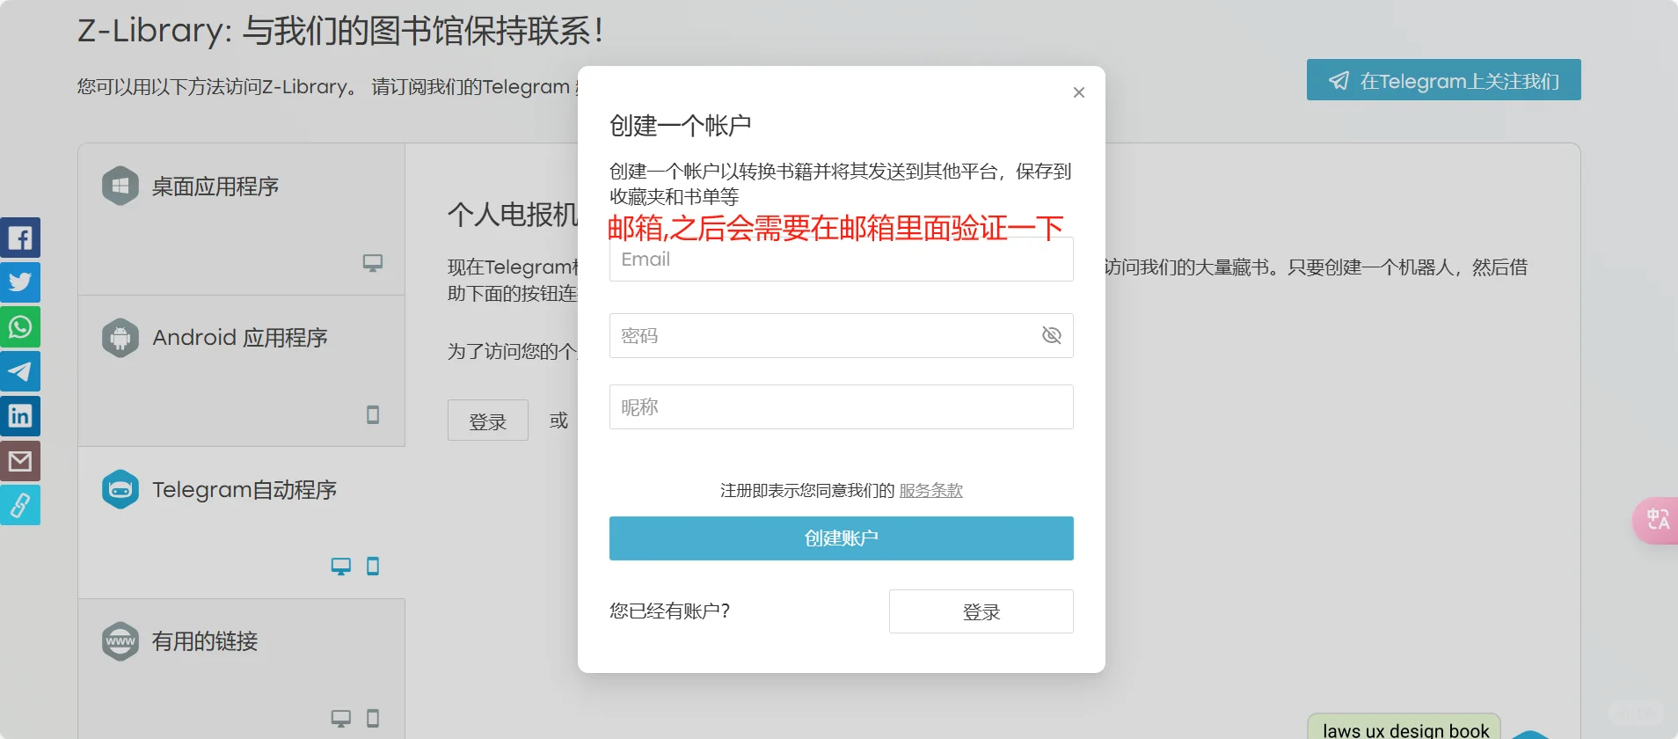Click the www globe icon
Viewport: 1678px width, 739px height.
120,641
